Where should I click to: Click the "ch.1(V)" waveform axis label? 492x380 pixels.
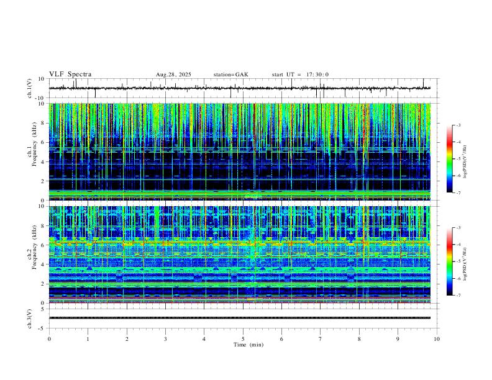coord(30,88)
